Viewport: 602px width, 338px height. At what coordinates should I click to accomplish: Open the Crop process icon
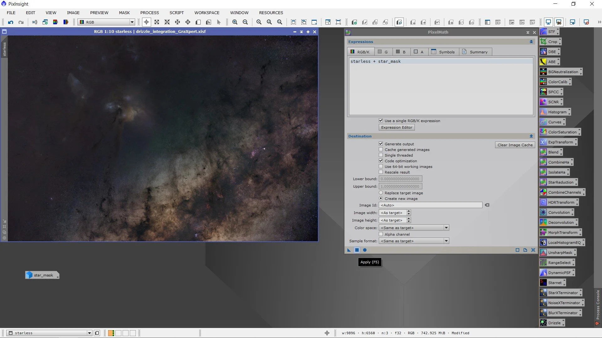point(550,42)
